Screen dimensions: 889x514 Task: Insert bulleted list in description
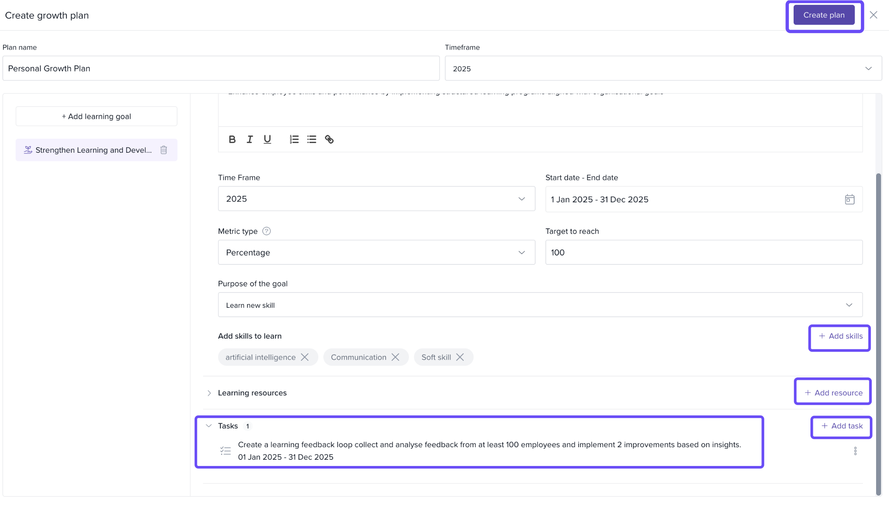(312, 139)
